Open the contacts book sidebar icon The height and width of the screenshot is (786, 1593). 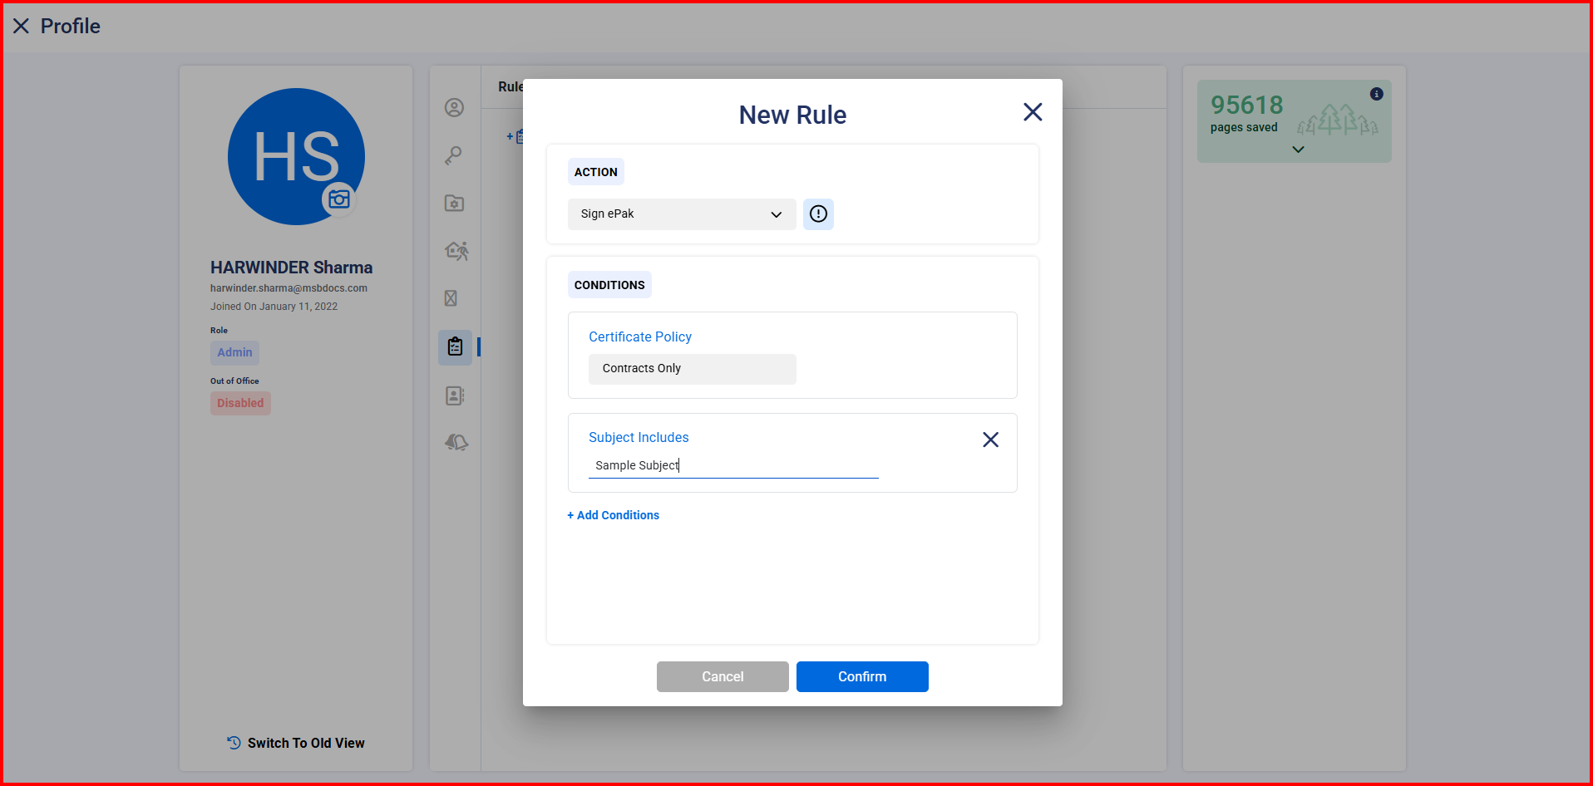pyautogui.click(x=455, y=395)
